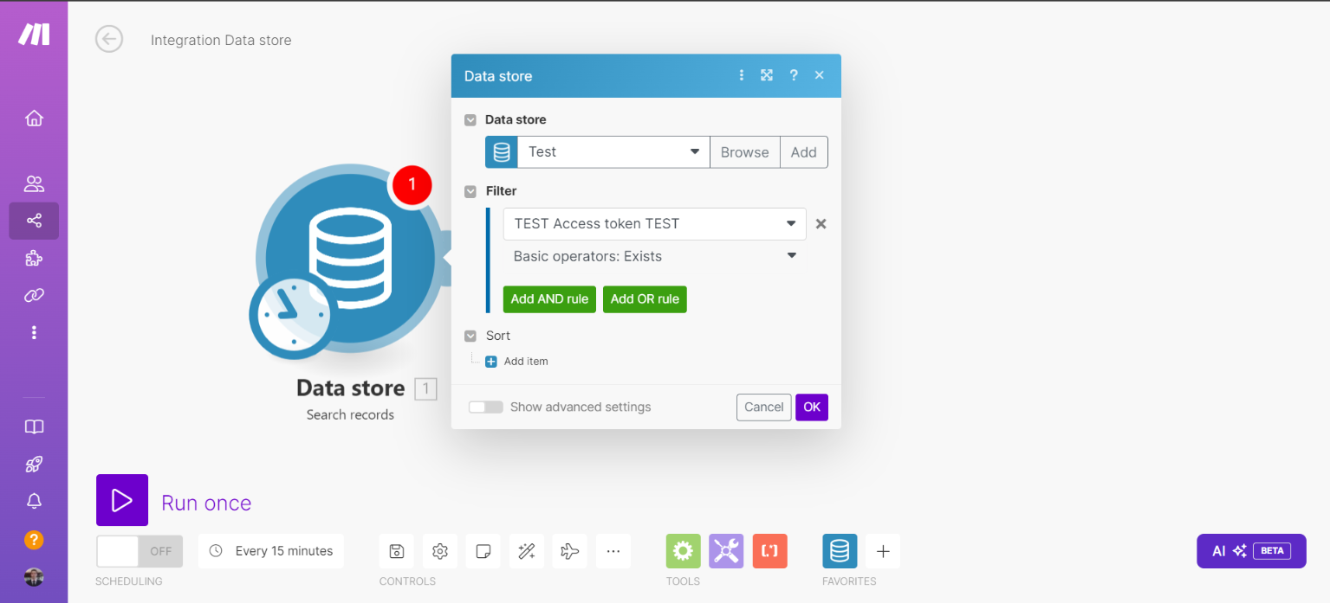
Task: Open dialog help question mark
Action: 793,75
